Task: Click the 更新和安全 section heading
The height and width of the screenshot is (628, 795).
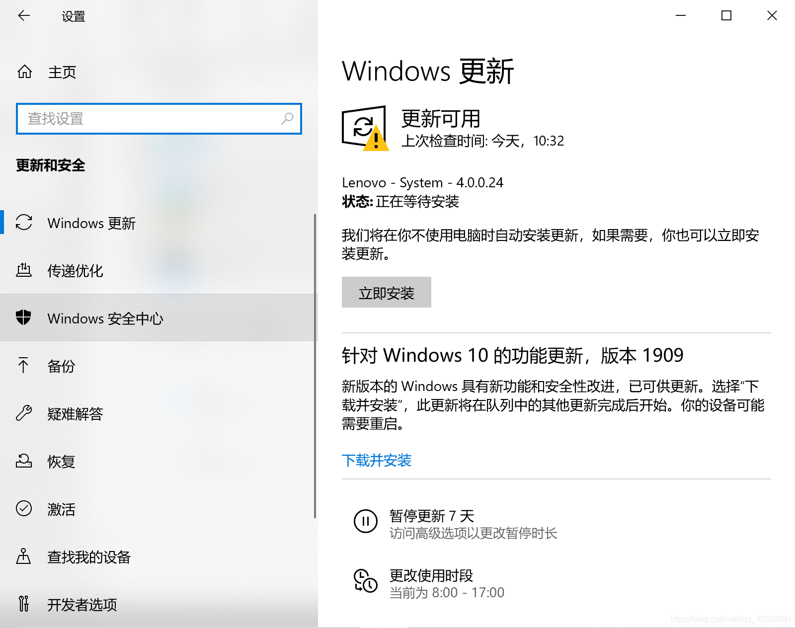Action: point(51,165)
